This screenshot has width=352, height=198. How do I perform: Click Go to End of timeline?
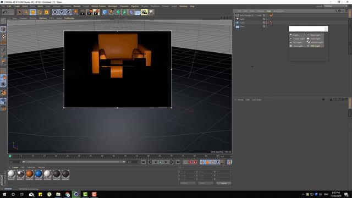tap(178, 162)
